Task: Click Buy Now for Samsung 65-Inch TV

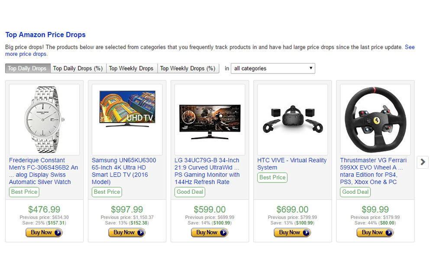Action: click(x=127, y=233)
